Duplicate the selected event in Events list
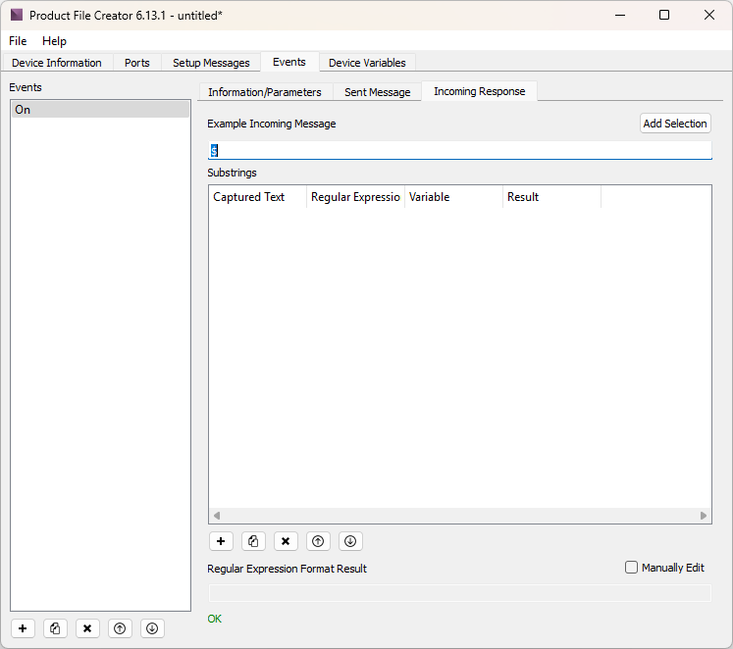The width and height of the screenshot is (733, 649). coord(56,628)
